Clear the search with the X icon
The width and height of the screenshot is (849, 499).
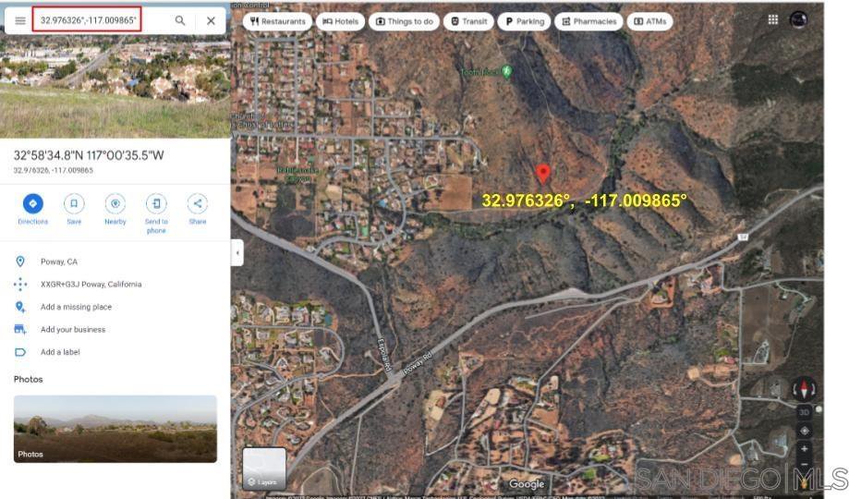pos(211,20)
